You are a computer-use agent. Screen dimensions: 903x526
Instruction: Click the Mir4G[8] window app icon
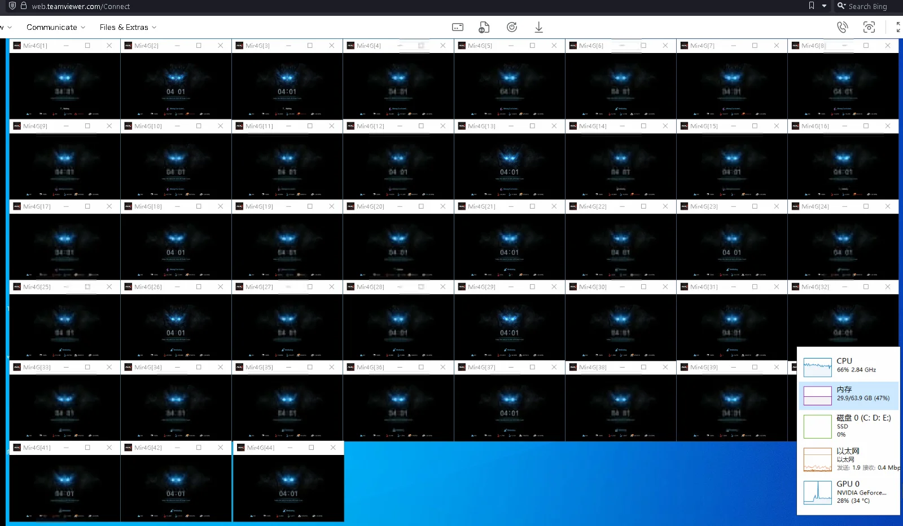(x=795, y=46)
